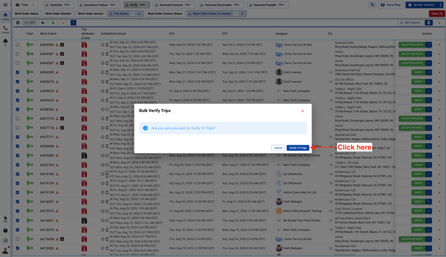Click the truck icon in the table toolbar
Screen dimensions: 446x257
click(x=43, y=23)
